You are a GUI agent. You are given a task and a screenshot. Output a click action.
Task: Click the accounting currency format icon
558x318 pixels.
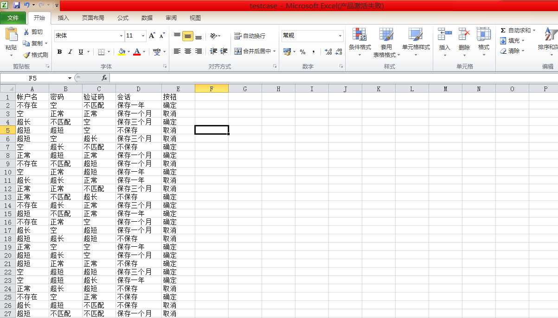click(x=287, y=52)
